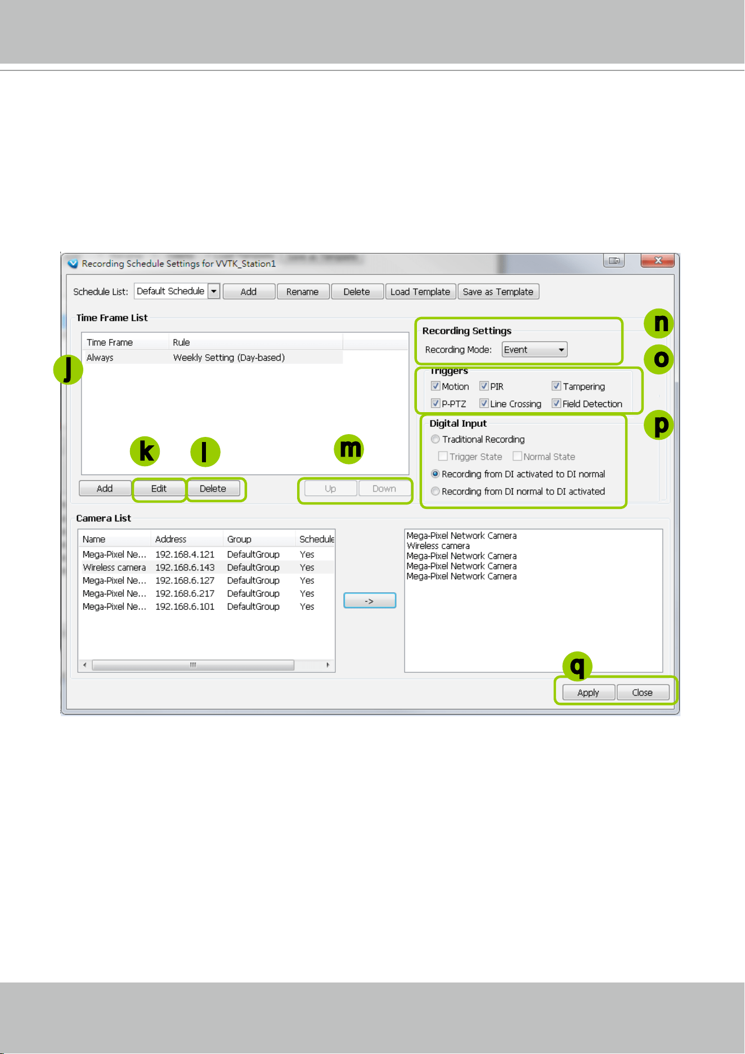The image size is (745, 1054).
Task: Click the camera list scrollbar left arrow
Action: point(85,665)
